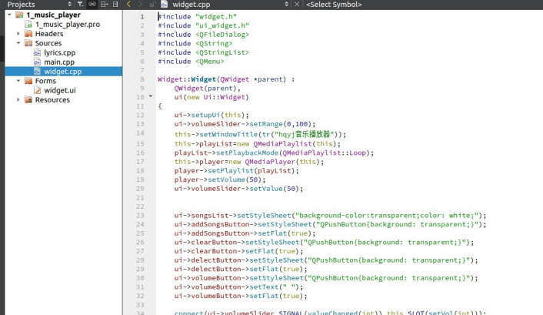The width and height of the screenshot is (543, 315).
Task: Click the widget.cpp tree file icon
Action: (37, 71)
